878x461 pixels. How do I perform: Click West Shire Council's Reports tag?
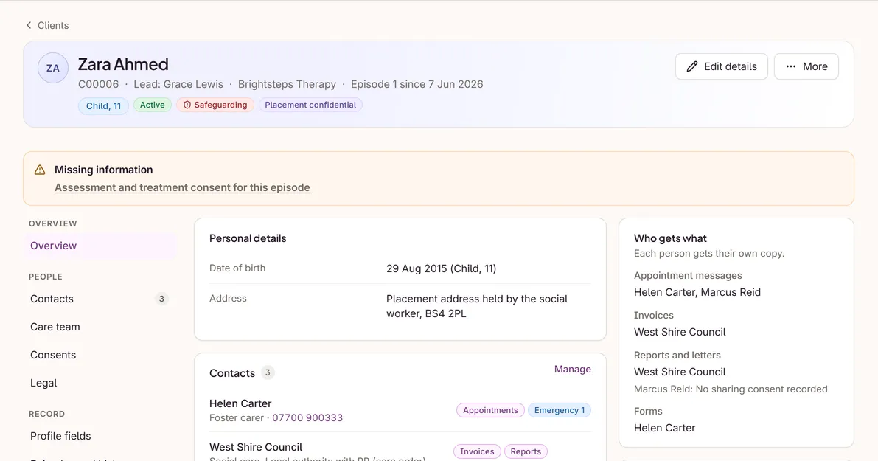coord(526,451)
